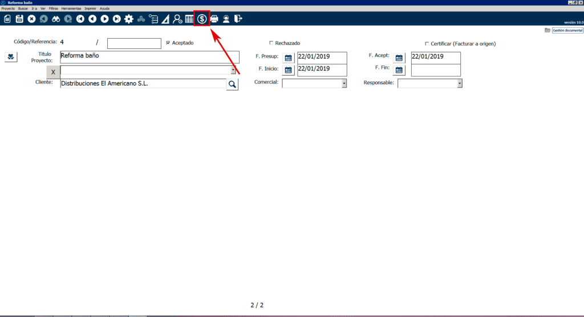Viewport: 584px width, 317px height.
Task: Enable Certificar (Facturar a origen) checkbox
Action: (427, 43)
